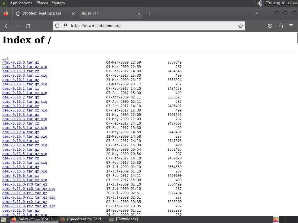Click the file size 3925830
The width and height of the screenshot is (298, 223).
coord(175,211)
